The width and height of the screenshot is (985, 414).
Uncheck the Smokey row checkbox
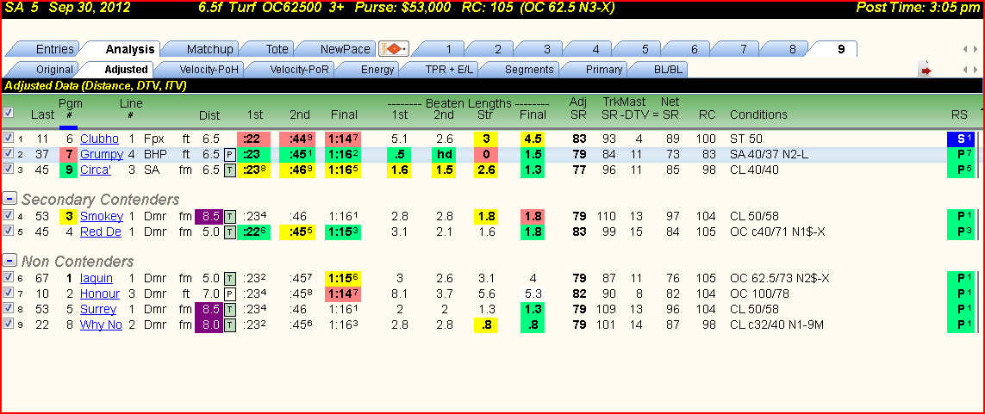coord(8,216)
